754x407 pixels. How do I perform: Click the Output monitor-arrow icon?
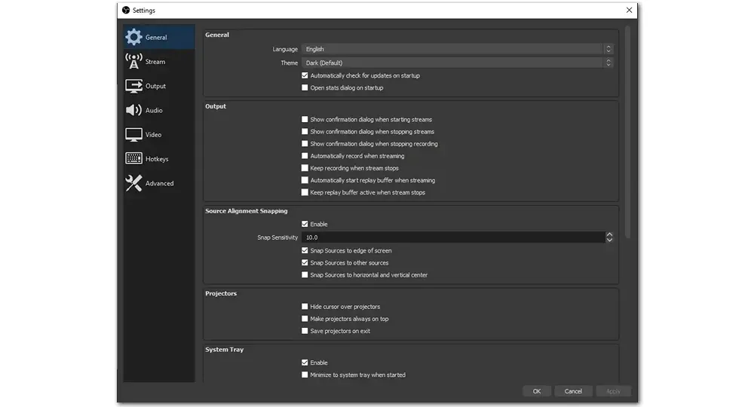point(133,86)
